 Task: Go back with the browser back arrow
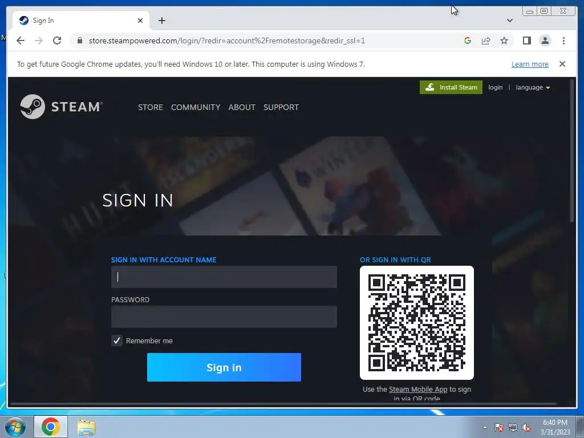tap(21, 40)
